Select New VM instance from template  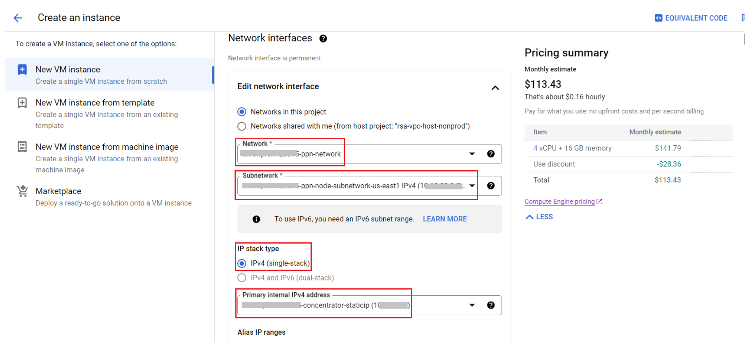coord(95,102)
